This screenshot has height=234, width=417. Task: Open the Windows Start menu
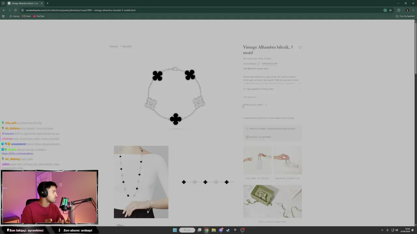(x=175, y=230)
